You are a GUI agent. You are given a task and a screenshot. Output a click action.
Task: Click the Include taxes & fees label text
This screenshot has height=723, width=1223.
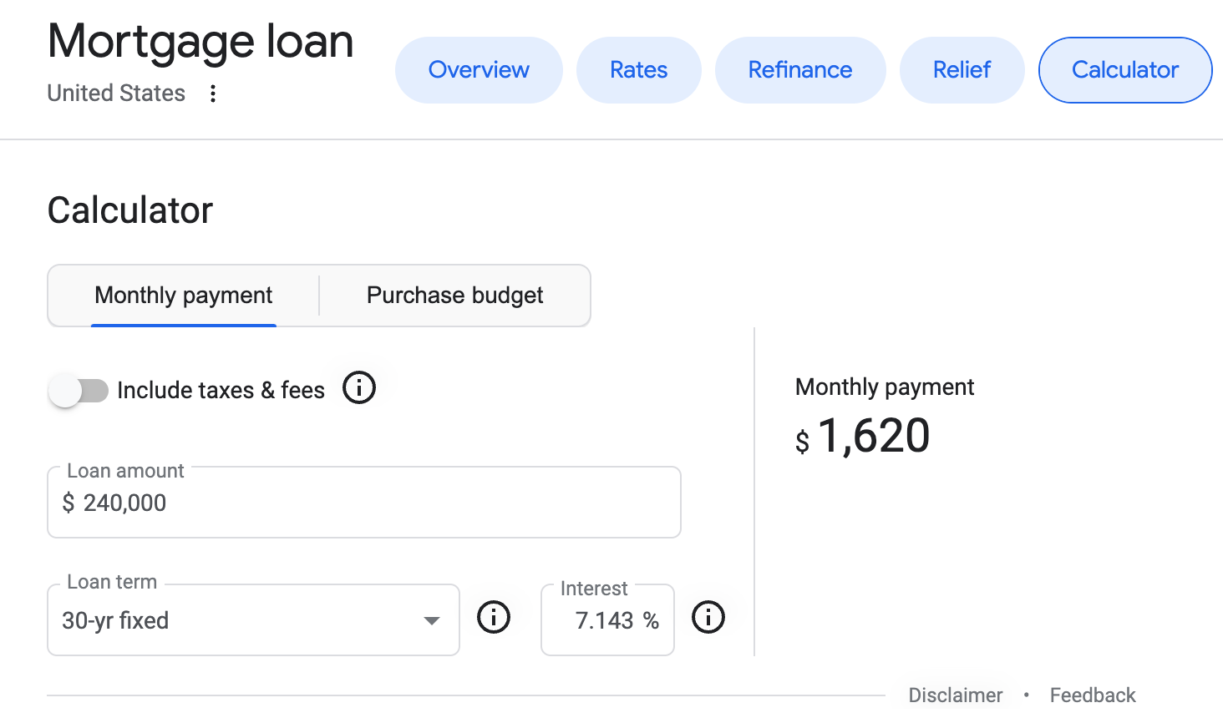tap(221, 391)
